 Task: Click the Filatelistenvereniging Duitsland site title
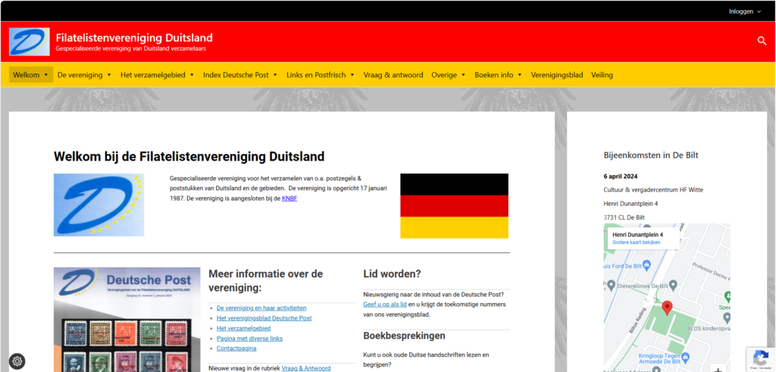click(x=134, y=38)
